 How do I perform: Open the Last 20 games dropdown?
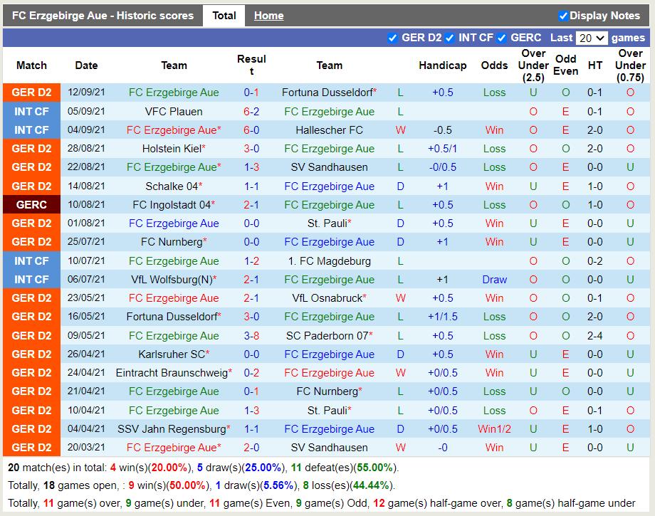click(x=592, y=38)
